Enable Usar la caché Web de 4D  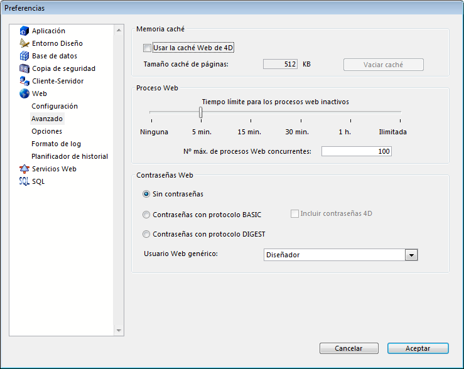tap(147, 48)
